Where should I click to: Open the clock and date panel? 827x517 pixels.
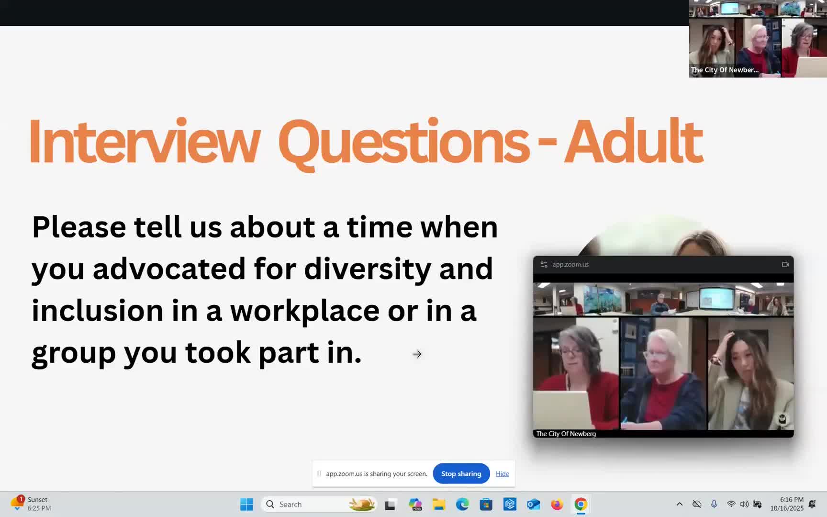click(786, 504)
